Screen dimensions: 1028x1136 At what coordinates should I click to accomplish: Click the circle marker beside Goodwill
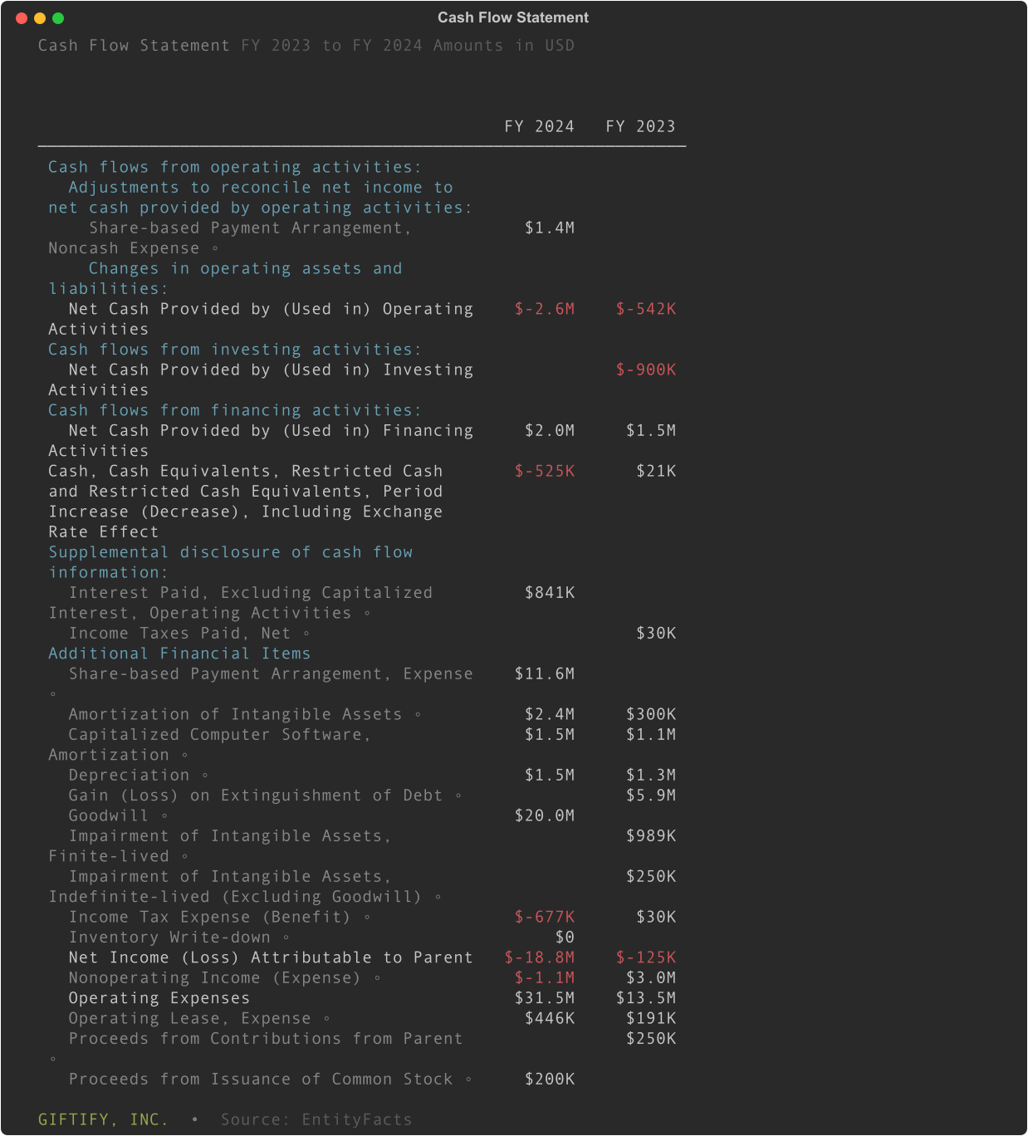164,817
